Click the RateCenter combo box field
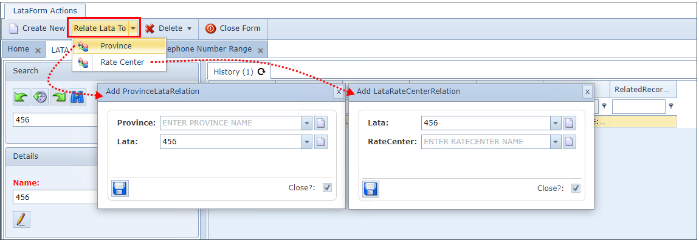The height and width of the screenshot is (240, 699). tap(486, 142)
